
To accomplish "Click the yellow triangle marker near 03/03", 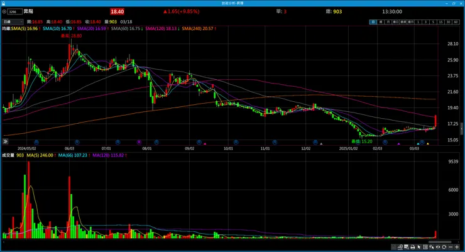I will 428,144.
